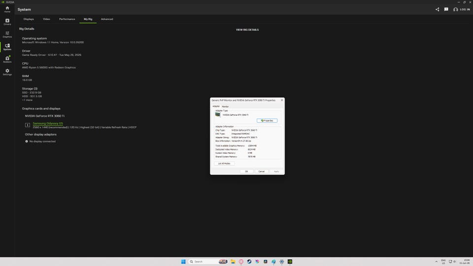Close the adapter Properties dialog
Screen dimensions: 473x266
point(282,100)
